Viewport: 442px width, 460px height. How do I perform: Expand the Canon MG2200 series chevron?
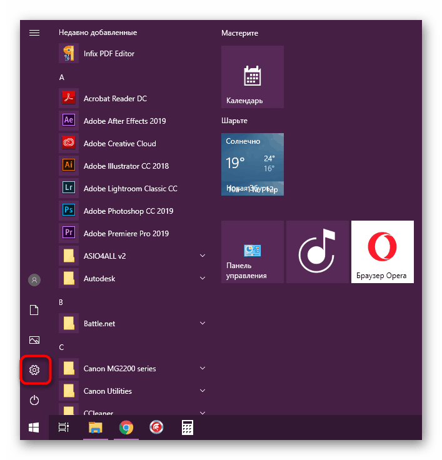coord(203,368)
